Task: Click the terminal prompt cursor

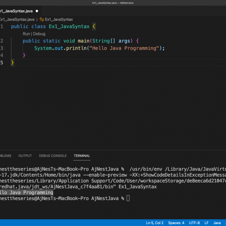Action: pos(128,198)
